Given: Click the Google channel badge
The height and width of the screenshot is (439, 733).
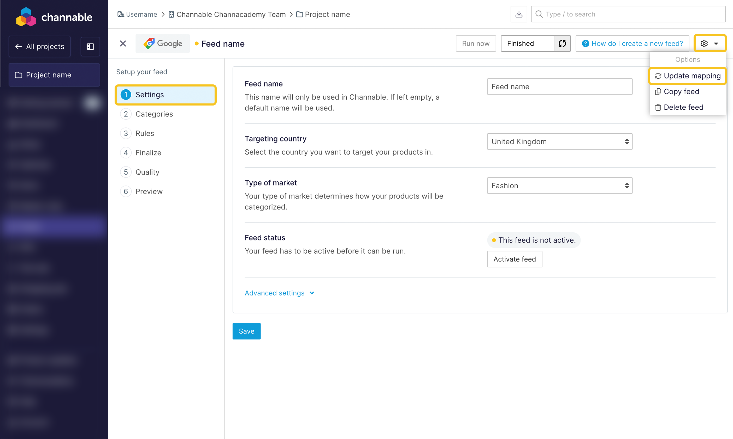Looking at the screenshot, I should (163, 44).
